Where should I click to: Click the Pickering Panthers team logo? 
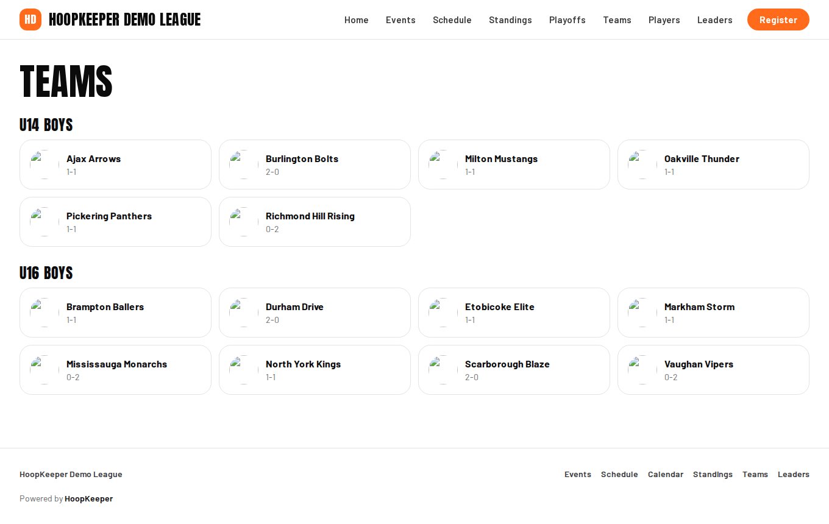point(44,222)
